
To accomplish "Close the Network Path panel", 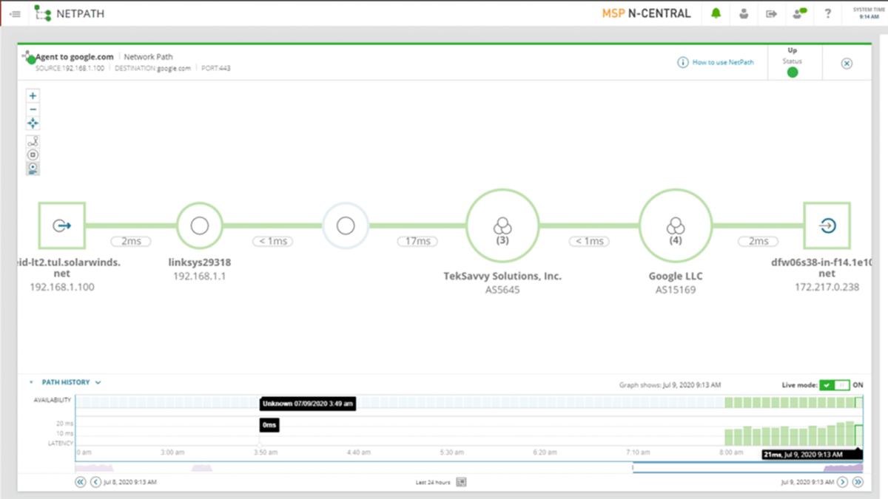I will pyautogui.click(x=847, y=64).
